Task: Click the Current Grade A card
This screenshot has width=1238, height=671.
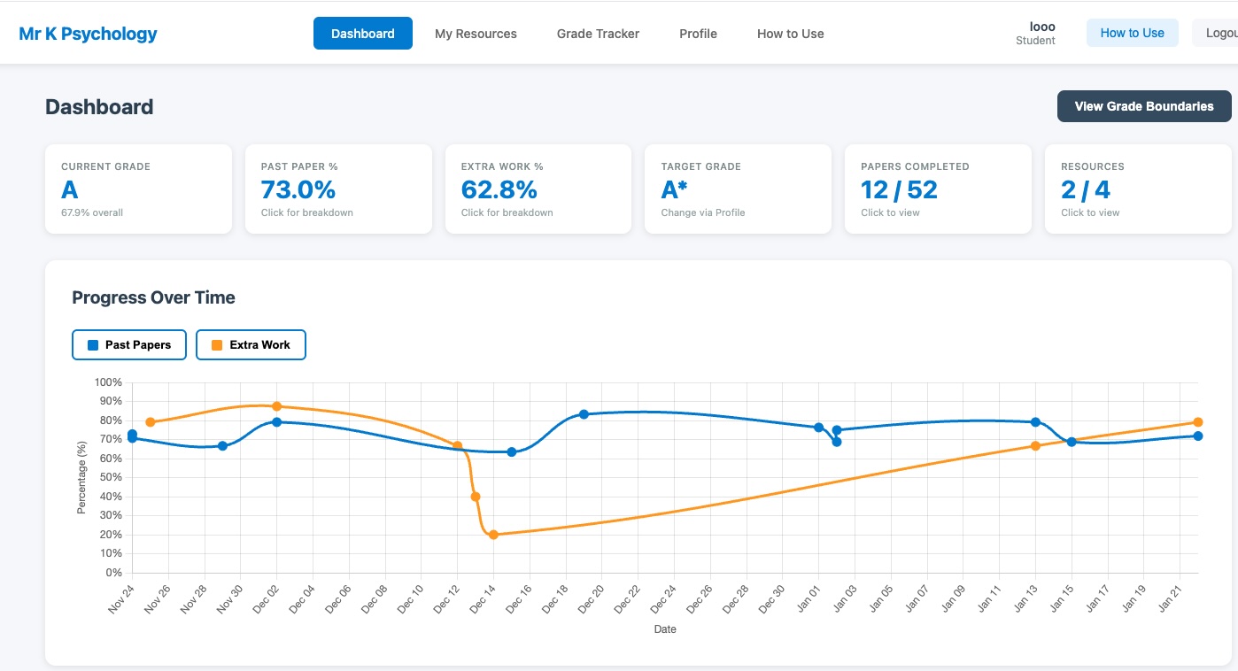Action: pos(138,189)
